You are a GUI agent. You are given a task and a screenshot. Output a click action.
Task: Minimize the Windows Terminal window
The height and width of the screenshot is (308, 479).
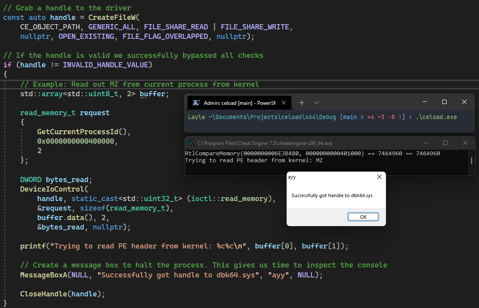(424, 102)
